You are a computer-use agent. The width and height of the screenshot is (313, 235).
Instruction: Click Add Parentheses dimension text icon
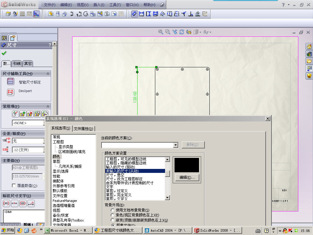[x=6, y=203]
